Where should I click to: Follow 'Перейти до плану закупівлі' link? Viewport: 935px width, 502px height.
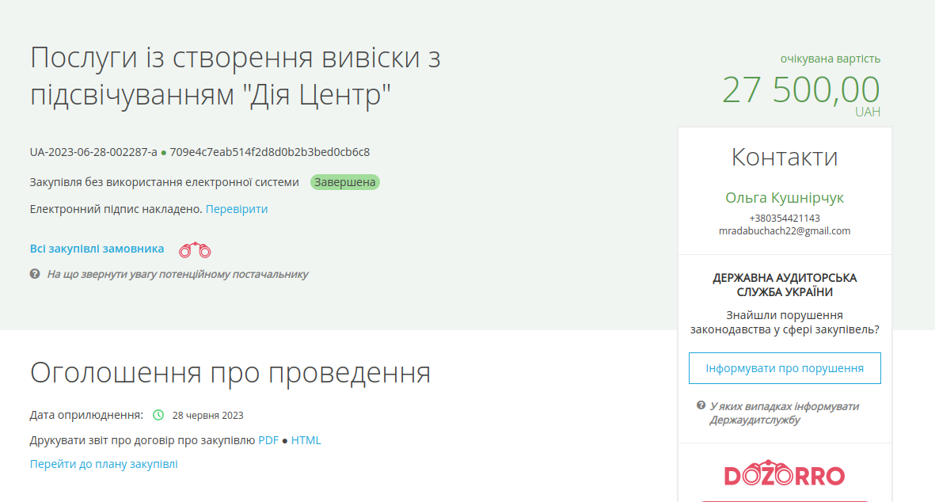tap(104, 464)
